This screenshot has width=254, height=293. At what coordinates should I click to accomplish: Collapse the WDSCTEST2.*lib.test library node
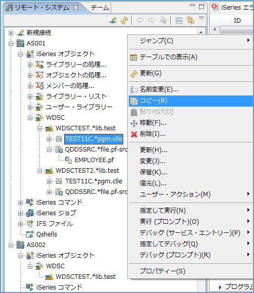[x=39, y=171]
